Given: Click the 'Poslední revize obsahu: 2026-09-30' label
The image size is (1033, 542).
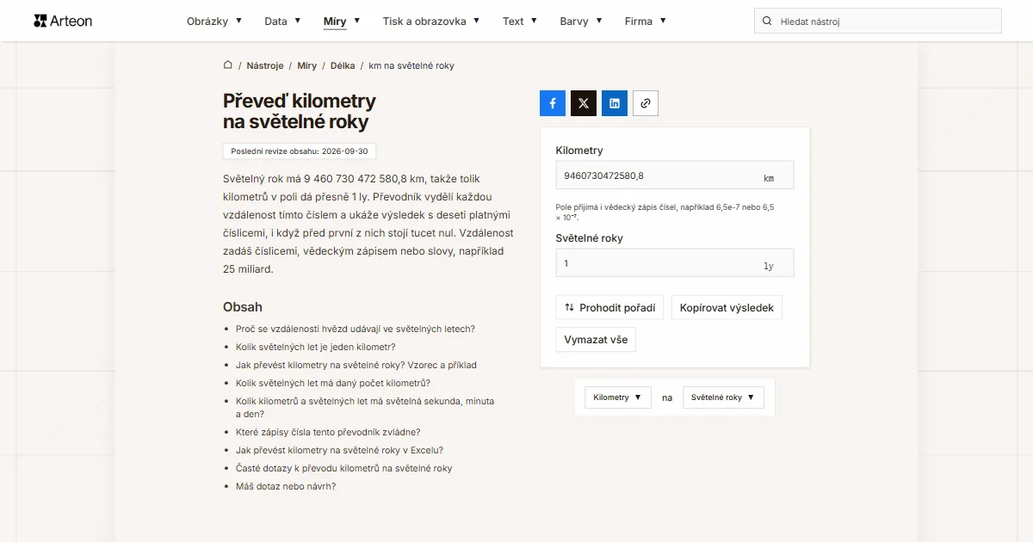Looking at the screenshot, I should [300, 151].
